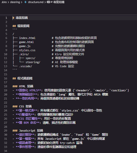This screenshot has height=153, width=137.
Task: Open the steering breadcrumb folder
Action: (15, 2)
